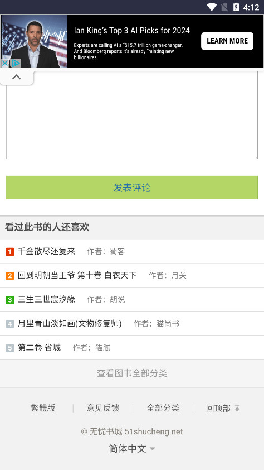Click the LEARN MORE ad button
Screen dimensions: 264x470
coord(227,41)
